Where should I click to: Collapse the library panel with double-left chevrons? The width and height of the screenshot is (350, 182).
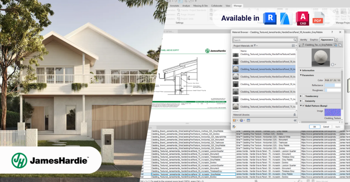tap(295, 120)
